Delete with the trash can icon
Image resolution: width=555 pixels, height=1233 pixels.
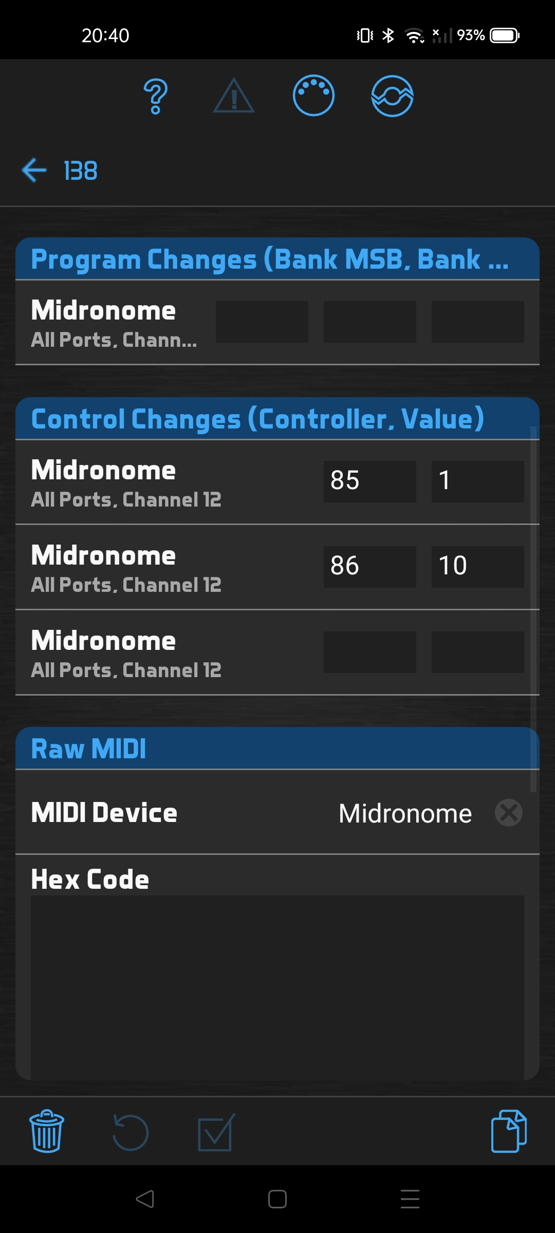[x=47, y=1131]
